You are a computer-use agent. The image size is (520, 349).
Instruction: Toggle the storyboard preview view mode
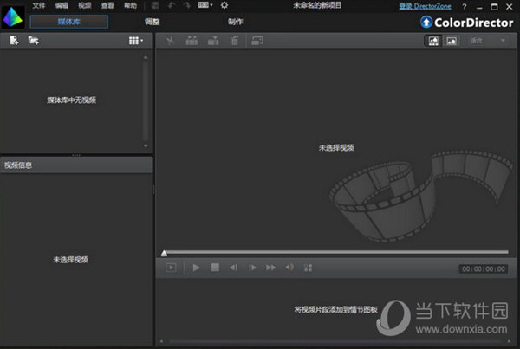(433, 41)
